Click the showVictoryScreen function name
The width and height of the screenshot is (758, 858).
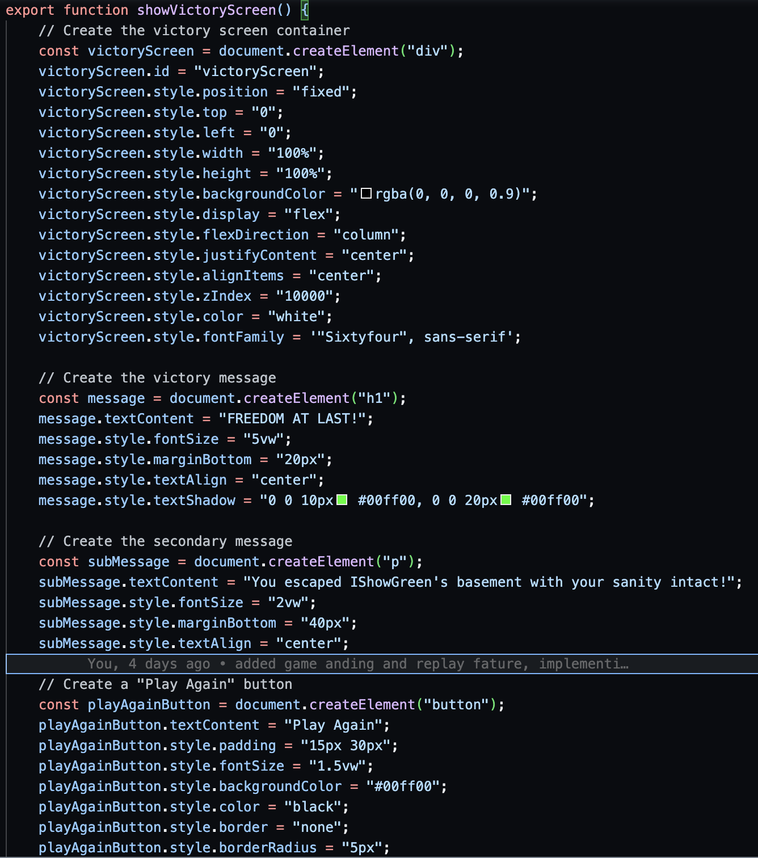tap(206, 10)
